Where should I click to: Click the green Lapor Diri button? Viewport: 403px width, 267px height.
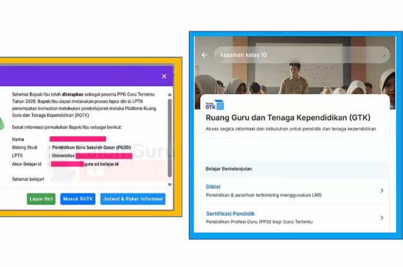point(41,199)
